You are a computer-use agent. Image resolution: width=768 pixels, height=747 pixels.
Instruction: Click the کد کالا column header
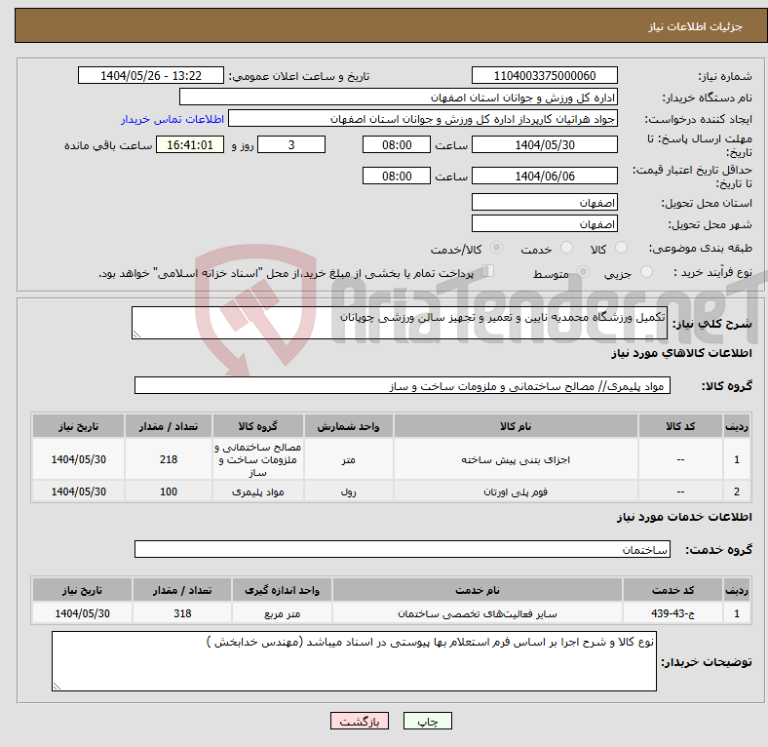pyautogui.click(x=680, y=426)
